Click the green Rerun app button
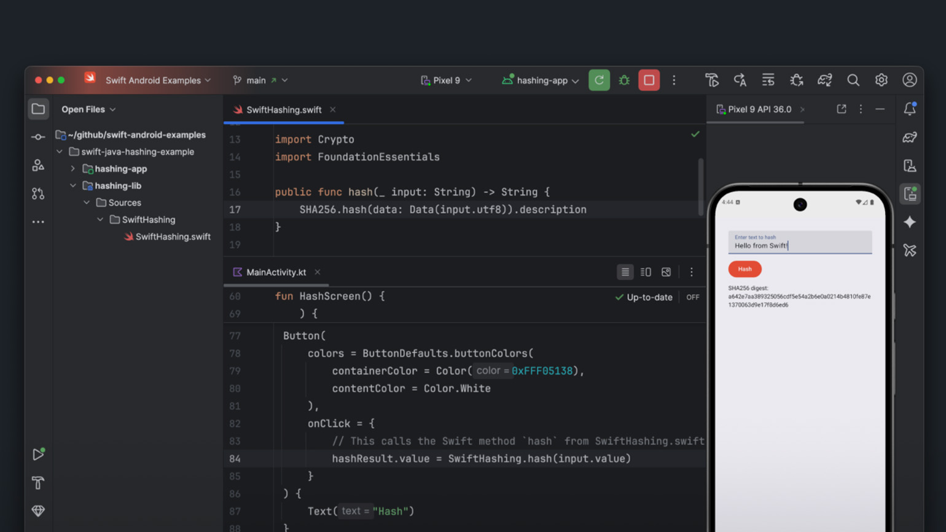Screen dimensions: 946x532 (x=599, y=80)
